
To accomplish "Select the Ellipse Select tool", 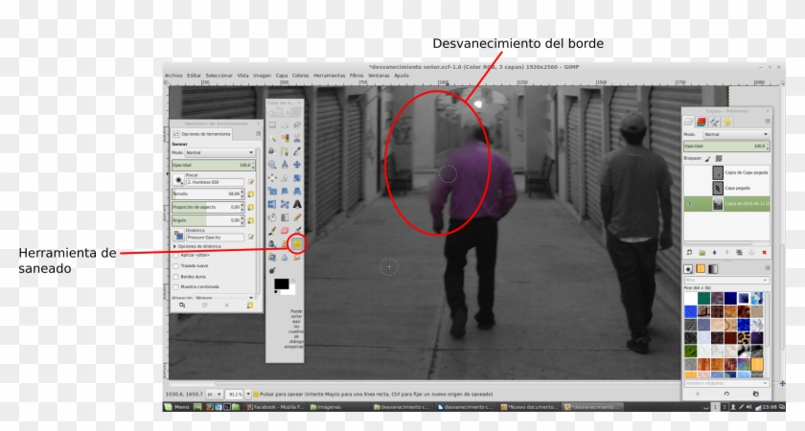I will 285,125.
